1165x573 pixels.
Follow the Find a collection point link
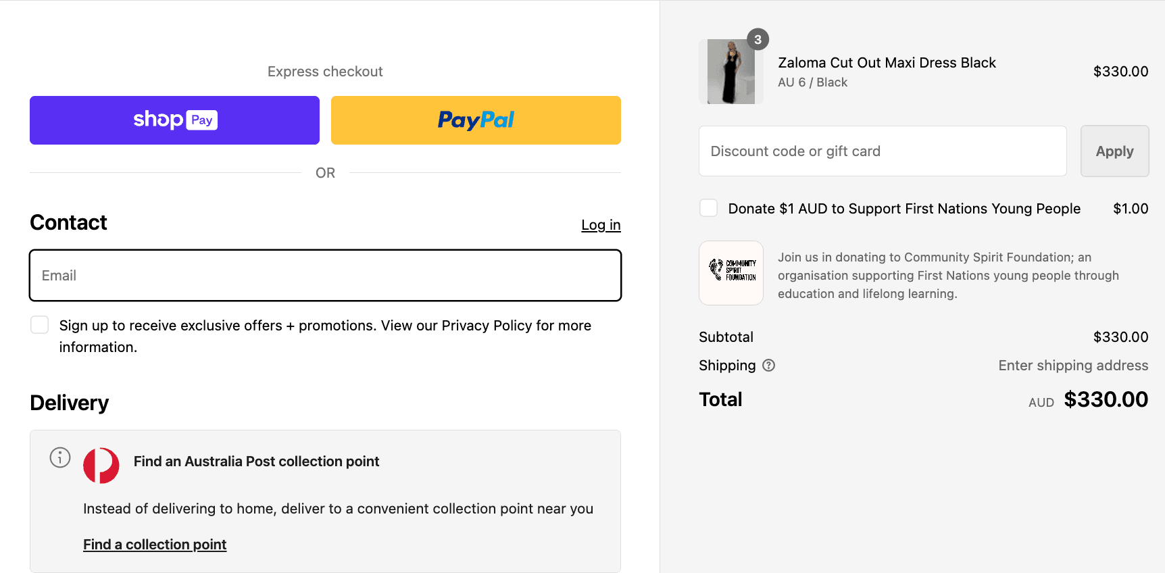tap(155, 545)
